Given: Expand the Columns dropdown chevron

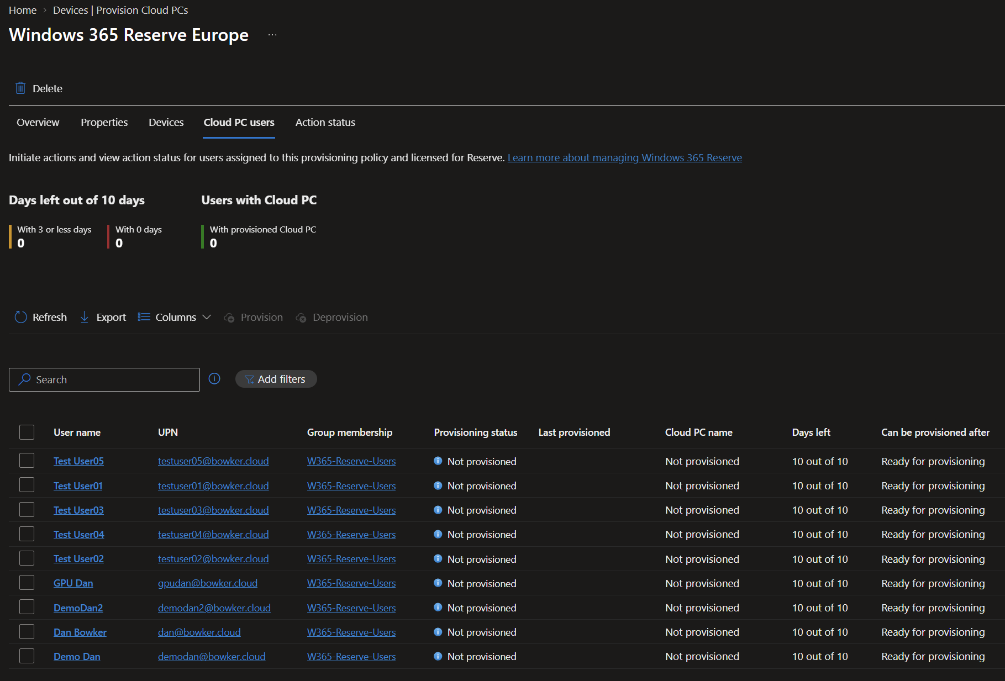Looking at the screenshot, I should point(207,317).
